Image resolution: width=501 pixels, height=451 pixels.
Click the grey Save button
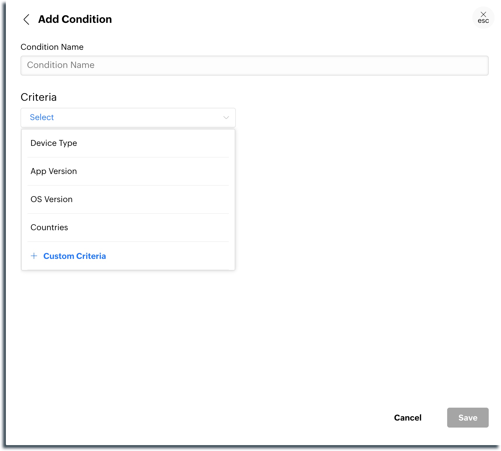click(468, 418)
